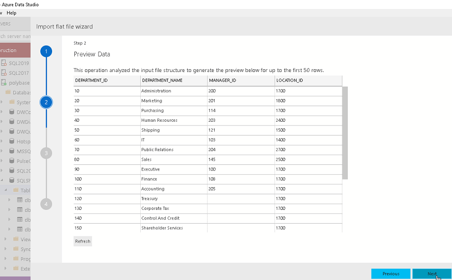Click the preview table vertical scrollbar
This screenshot has width=452, height=280.
point(345,133)
